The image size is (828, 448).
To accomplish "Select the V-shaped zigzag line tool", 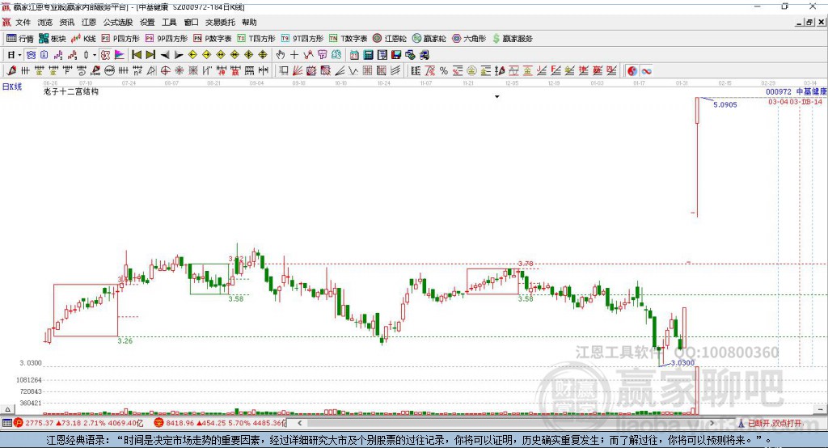I will click(353, 71).
